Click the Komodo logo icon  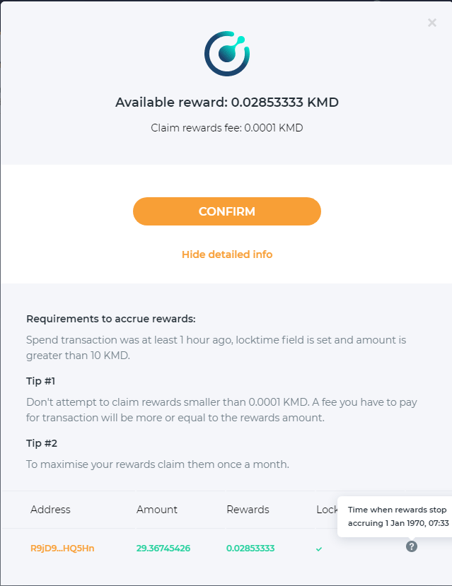pos(227,54)
